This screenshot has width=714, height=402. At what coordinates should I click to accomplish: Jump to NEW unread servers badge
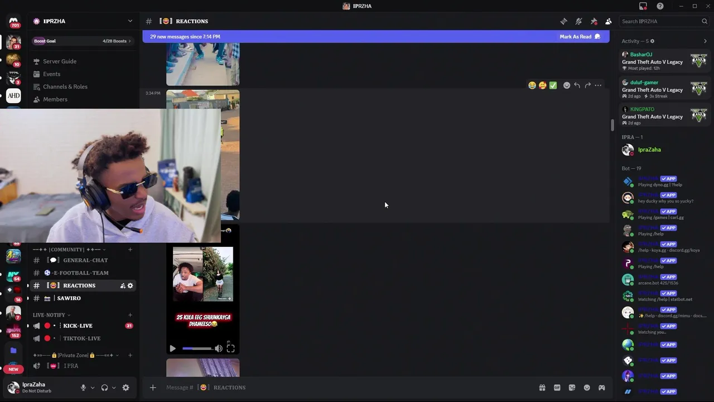[13, 369]
